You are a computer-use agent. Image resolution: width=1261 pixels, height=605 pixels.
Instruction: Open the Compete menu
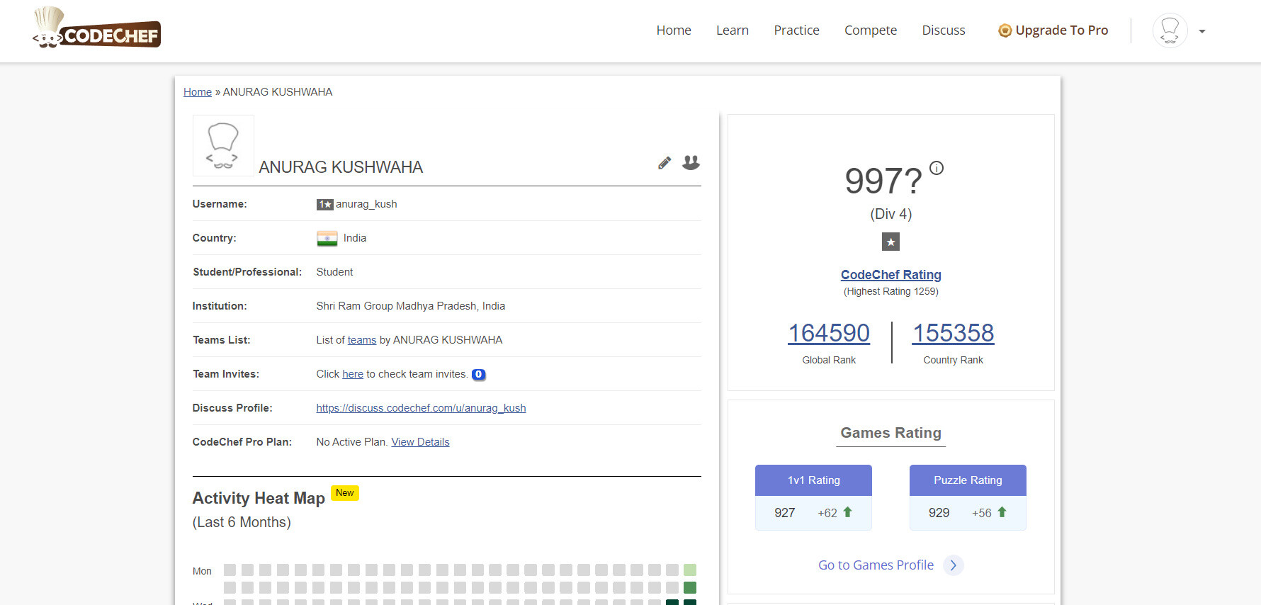(x=871, y=30)
